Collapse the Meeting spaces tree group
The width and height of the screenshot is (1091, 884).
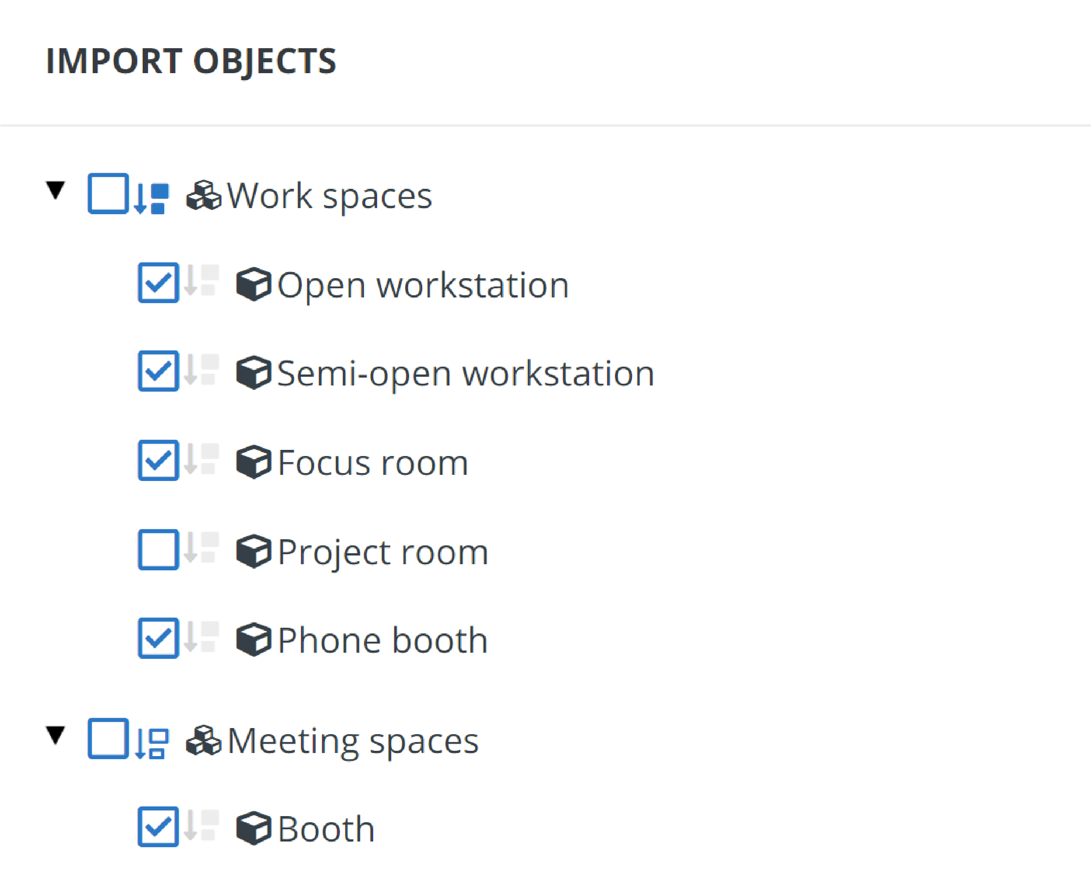(56, 735)
